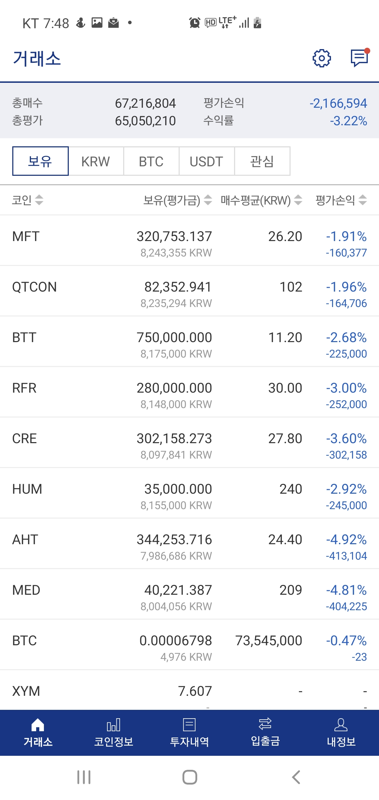Open the MFT holding row
The width and height of the screenshot is (379, 800).
[189, 241]
